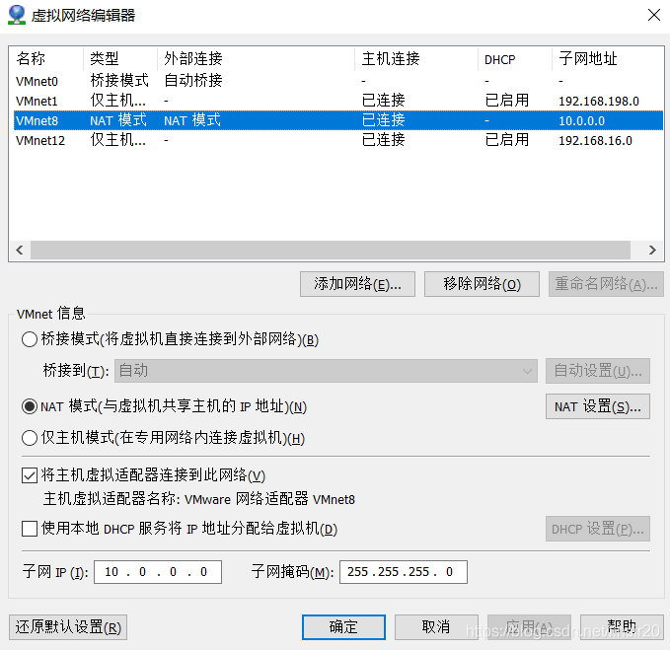Open NAT 设置(S)... dialog
This screenshot has width=670, height=650.
click(x=598, y=406)
